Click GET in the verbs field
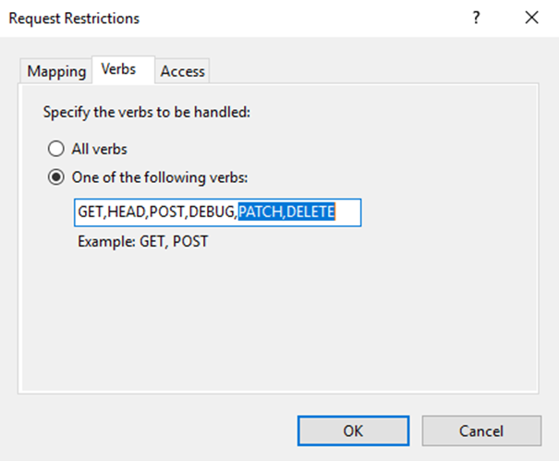This screenshot has width=559, height=461. pyautogui.click(x=91, y=212)
